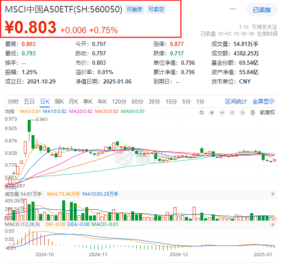
Task: Click the 振幅 value 1.25%
Action: pos(29,72)
